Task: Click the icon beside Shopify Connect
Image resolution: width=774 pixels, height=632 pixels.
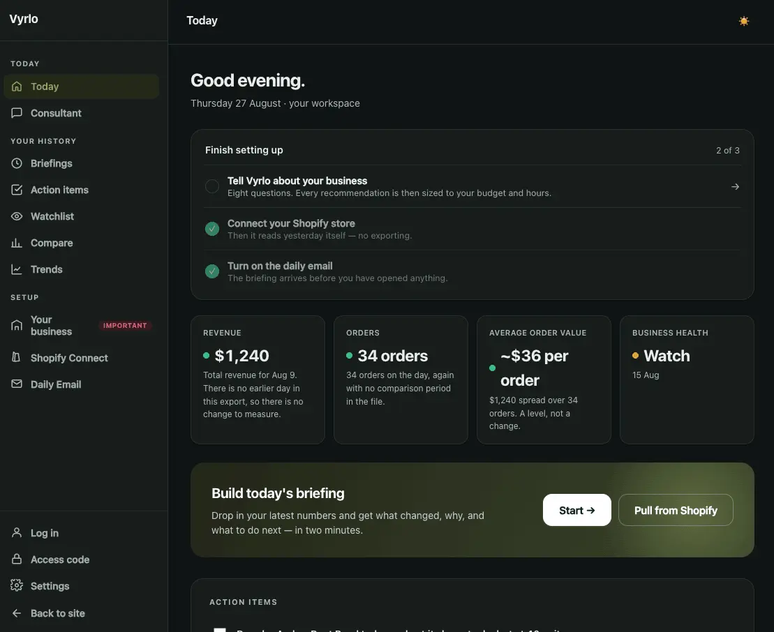Action: point(17,357)
